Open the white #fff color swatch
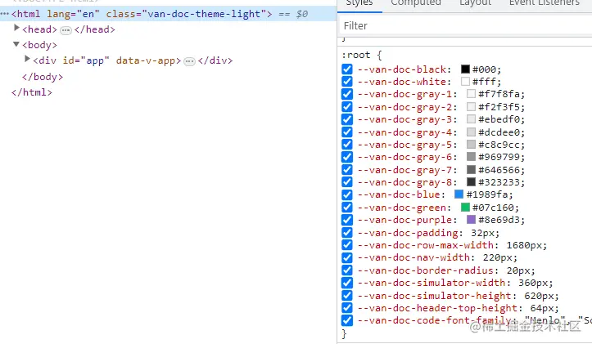This screenshot has height=344, width=592. point(465,82)
